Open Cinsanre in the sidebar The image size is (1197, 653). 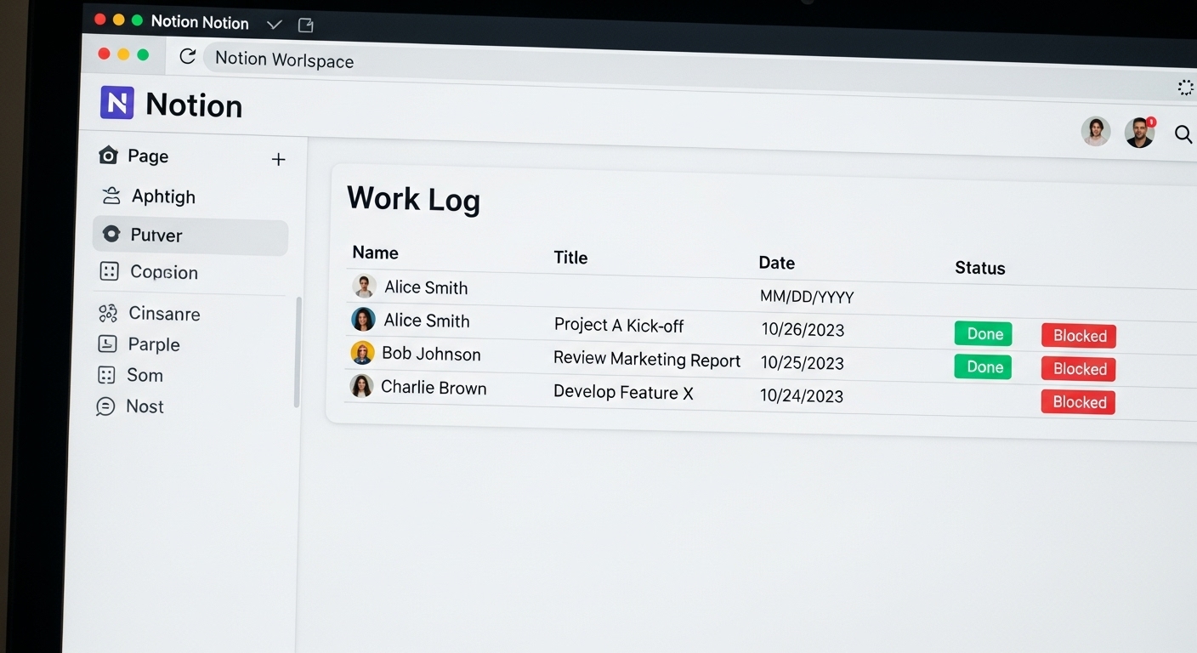[164, 314]
